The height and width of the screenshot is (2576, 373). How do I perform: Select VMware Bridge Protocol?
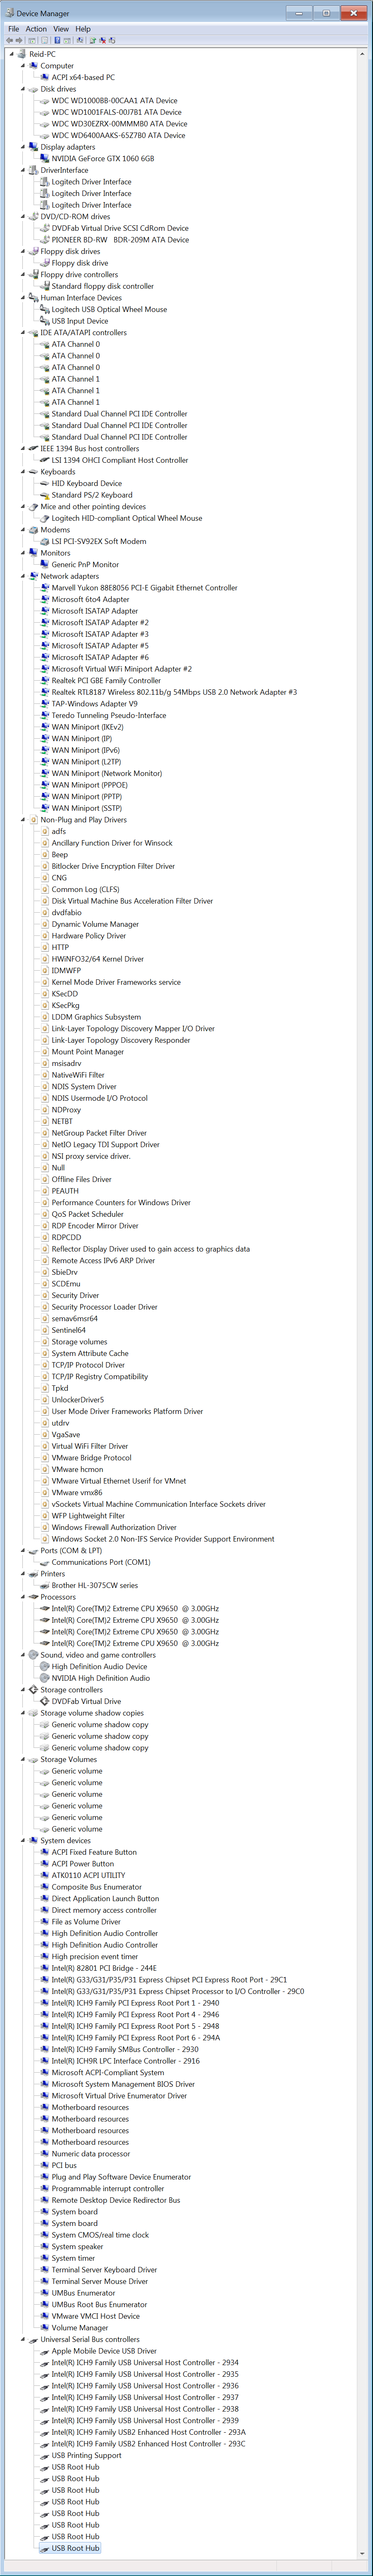tap(92, 1457)
